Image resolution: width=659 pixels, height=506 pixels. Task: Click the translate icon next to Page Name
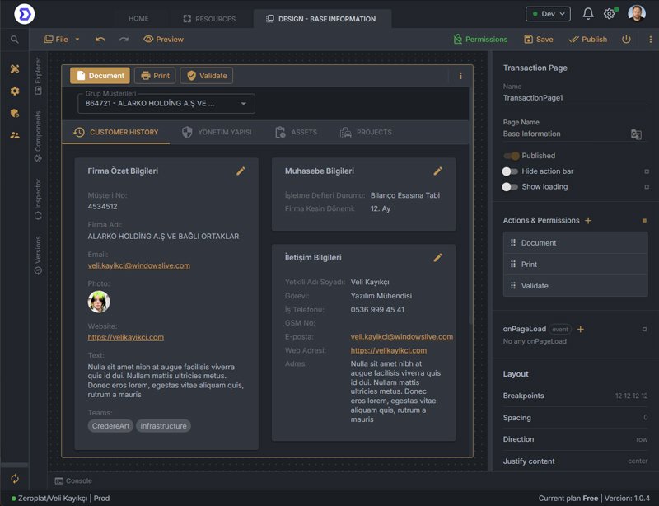636,134
